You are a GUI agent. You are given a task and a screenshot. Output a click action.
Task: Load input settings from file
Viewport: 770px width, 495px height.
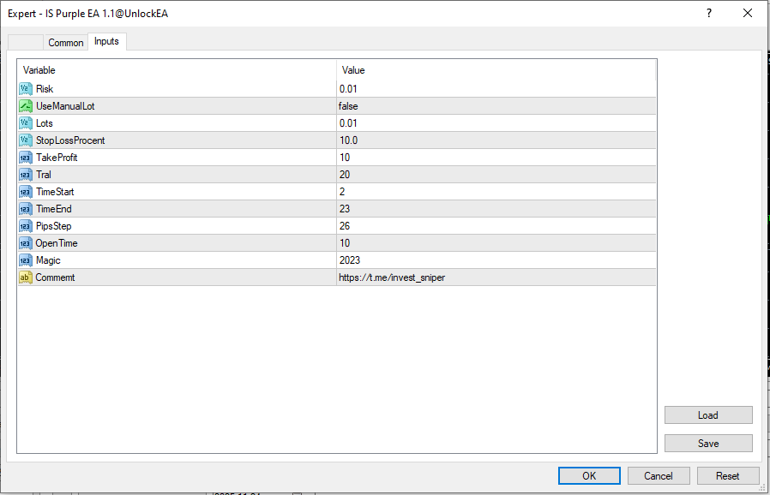(708, 415)
